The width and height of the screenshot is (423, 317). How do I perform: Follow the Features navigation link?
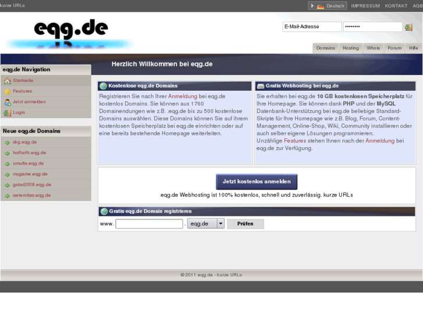(x=22, y=91)
